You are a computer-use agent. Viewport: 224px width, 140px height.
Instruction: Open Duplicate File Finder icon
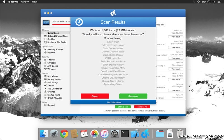(x=45, y=42)
